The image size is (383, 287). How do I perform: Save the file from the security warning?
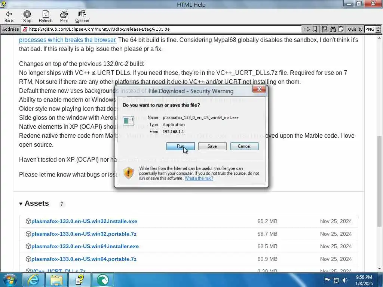click(x=212, y=146)
